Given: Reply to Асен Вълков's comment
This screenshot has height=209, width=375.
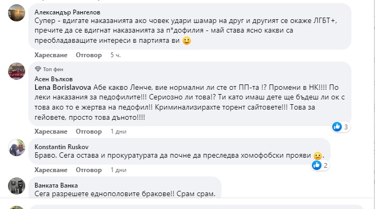Looking at the screenshot, I should pos(89,131).
